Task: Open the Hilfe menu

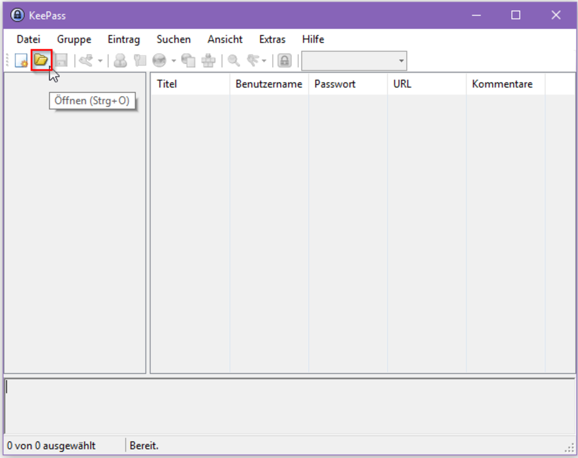Action: (313, 39)
